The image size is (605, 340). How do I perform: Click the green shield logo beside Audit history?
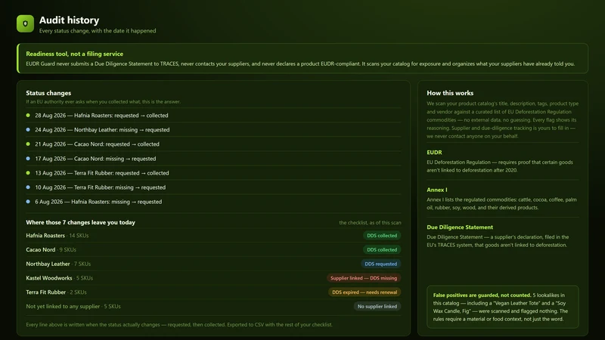[x=25, y=23]
